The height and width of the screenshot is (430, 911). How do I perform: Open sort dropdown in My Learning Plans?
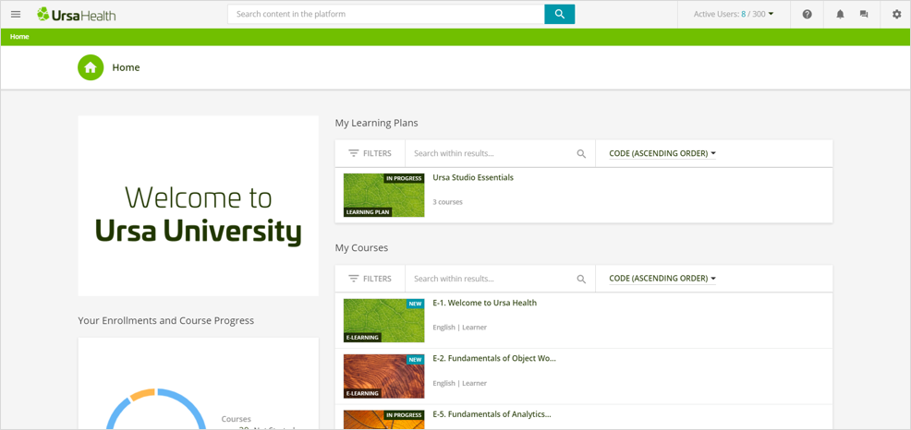tap(662, 154)
